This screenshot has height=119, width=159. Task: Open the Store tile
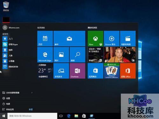tap(95, 71)
